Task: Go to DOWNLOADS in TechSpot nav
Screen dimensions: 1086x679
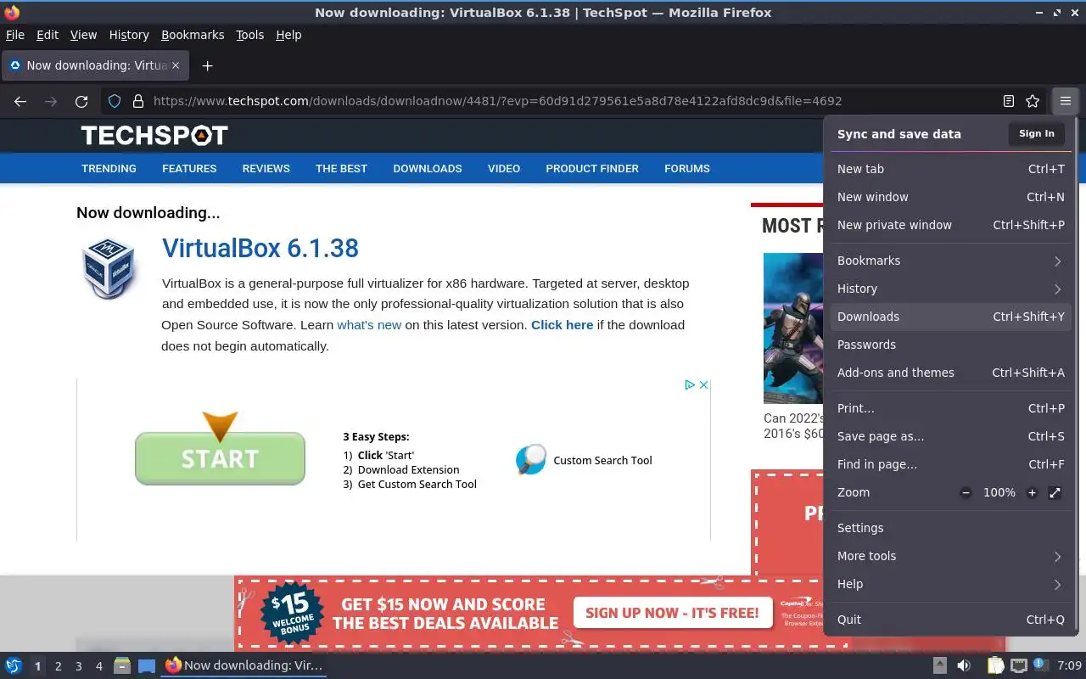Action: coord(428,168)
